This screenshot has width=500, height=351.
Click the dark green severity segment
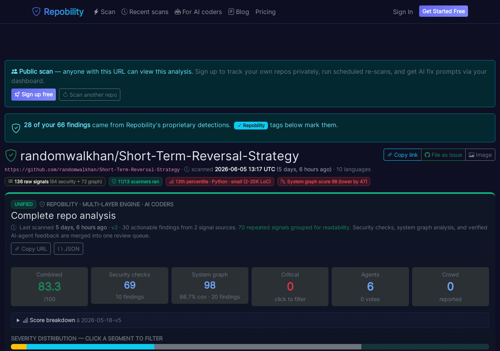point(425,347)
